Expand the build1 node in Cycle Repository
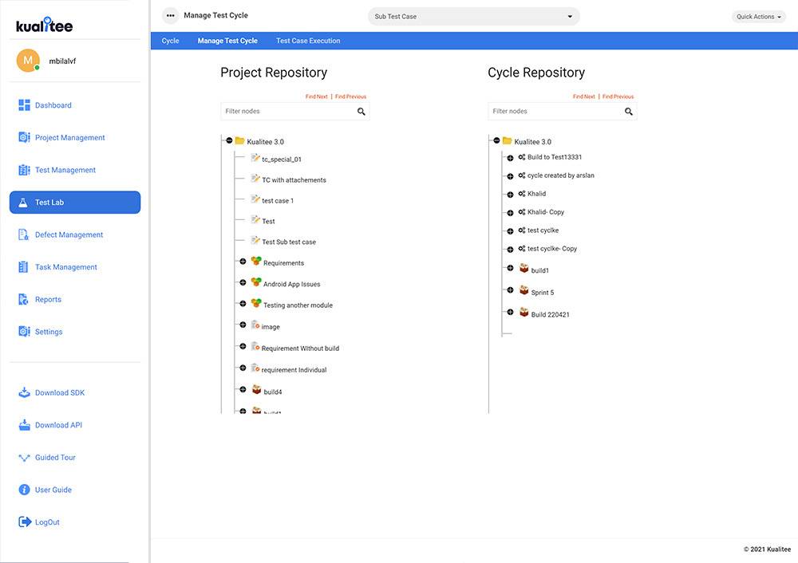The width and height of the screenshot is (798, 563). coord(510,268)
